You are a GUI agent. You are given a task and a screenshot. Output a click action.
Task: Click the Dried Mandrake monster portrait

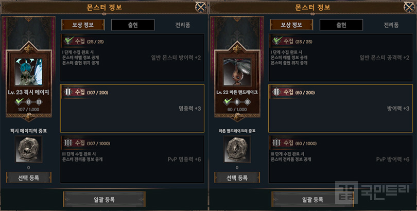point(237,72)
